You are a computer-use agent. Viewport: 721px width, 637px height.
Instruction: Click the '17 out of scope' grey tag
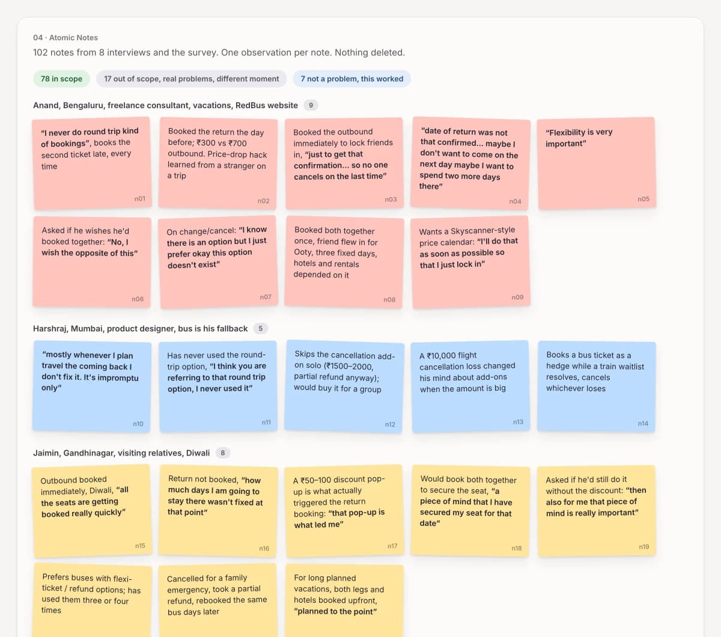tap(191, 79)
